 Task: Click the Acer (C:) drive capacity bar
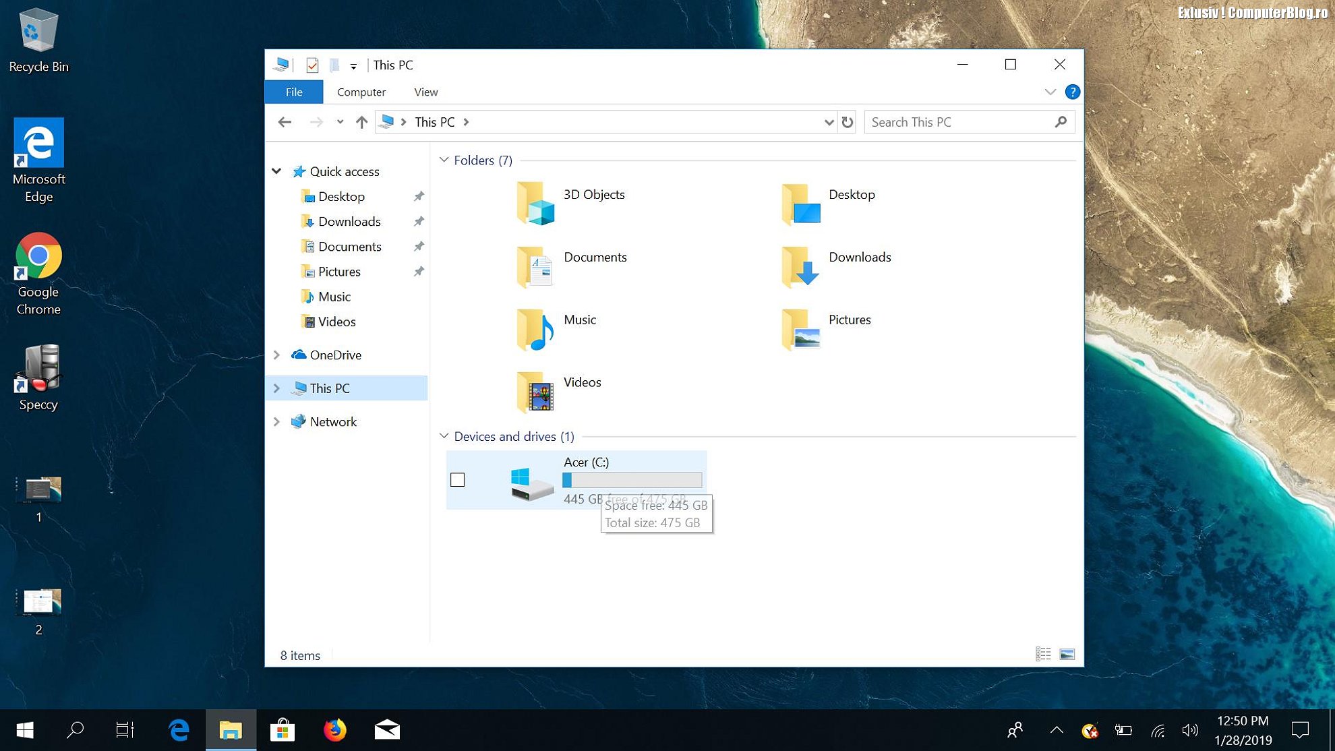pyautogui.click(x=632, y=480)
